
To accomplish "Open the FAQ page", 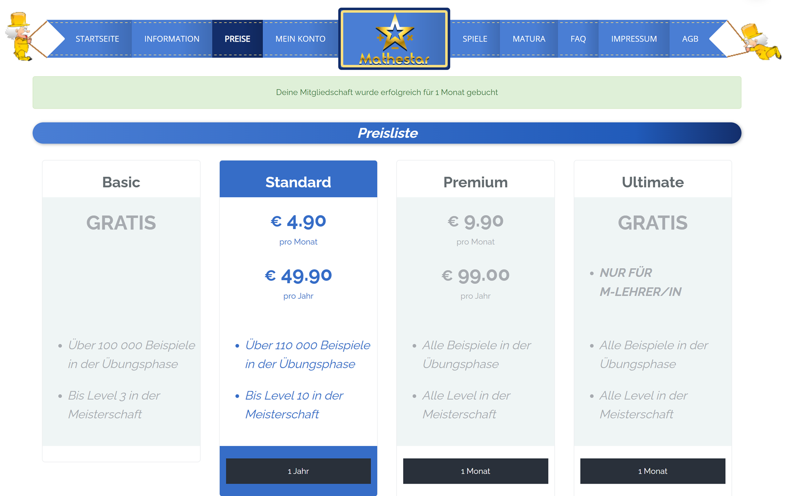I will click(x=578, y=39).
